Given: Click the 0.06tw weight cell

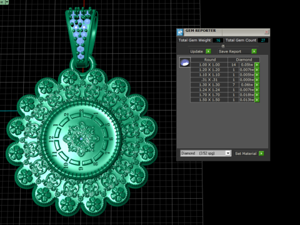Looking at the screenshot, I should pos(247,85).
